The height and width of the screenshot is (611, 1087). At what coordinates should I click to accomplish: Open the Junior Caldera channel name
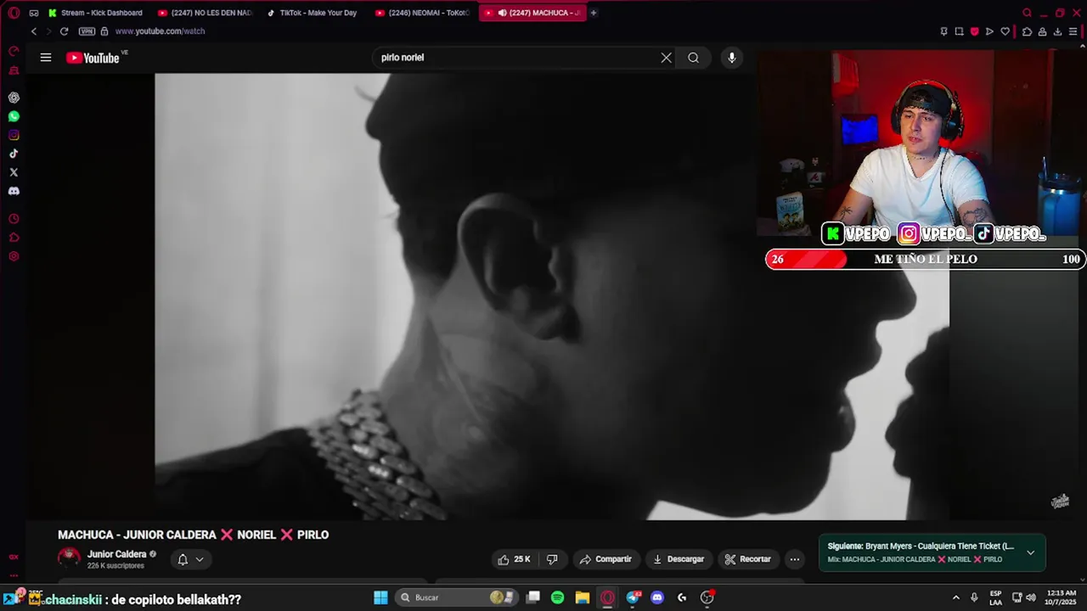point(117,554)
